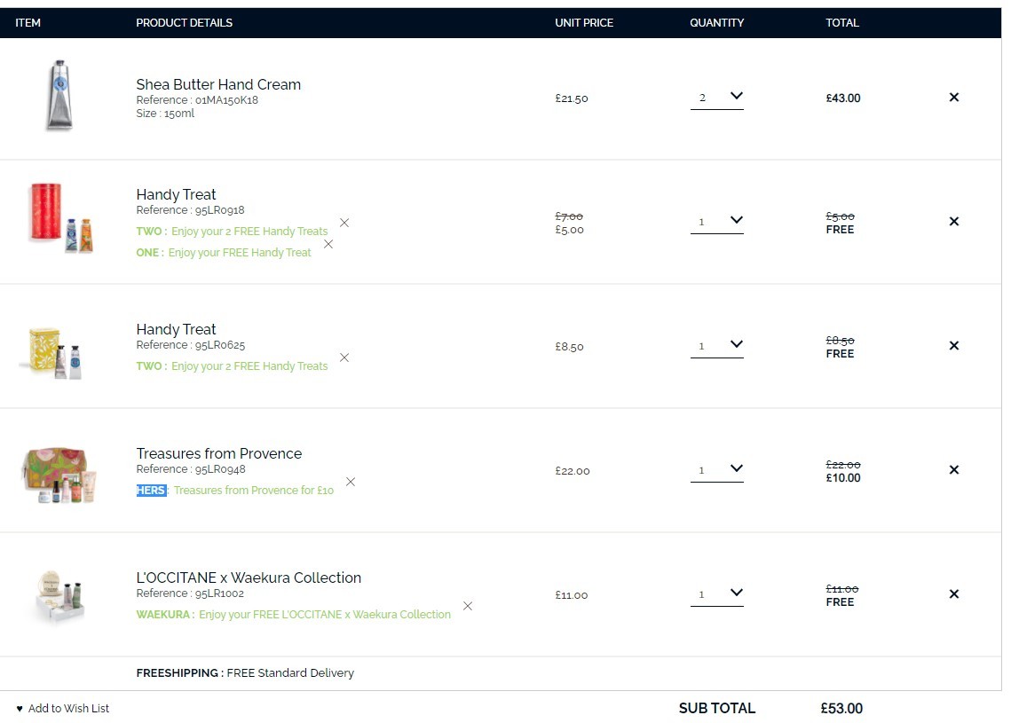Remove L'OCCITANE x Waekura Collection from basket
The width and height of the screenshot is (1011, 723).
953,594
